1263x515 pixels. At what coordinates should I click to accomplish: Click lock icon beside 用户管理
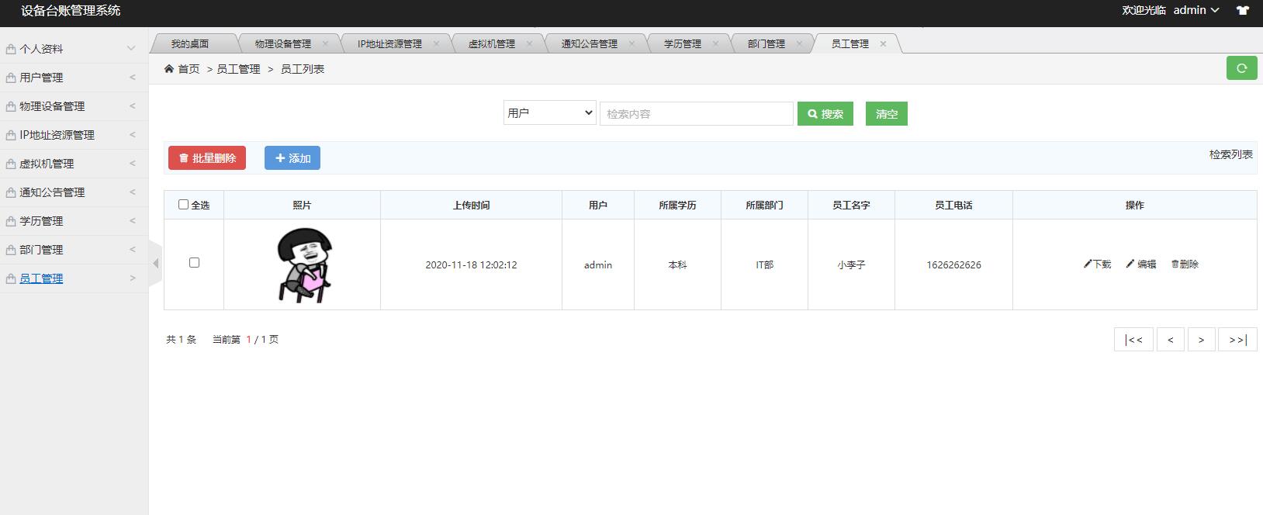(11, 78)
